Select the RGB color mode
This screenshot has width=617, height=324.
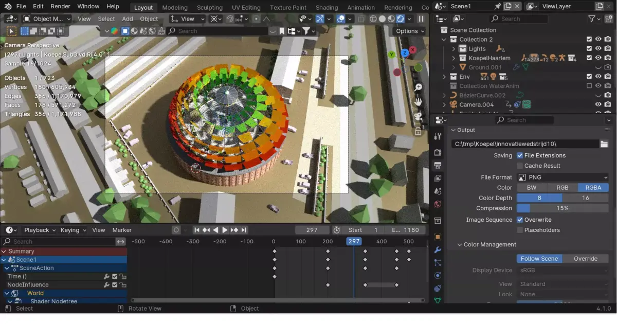[562, 188]
